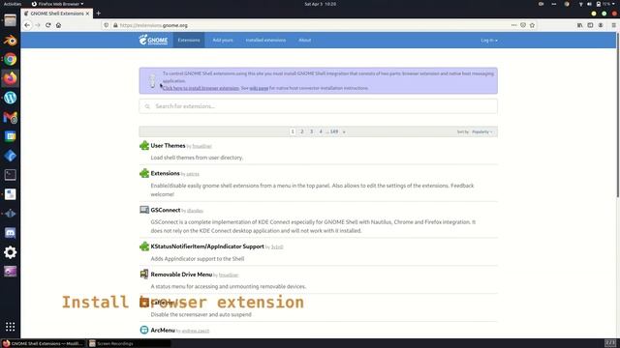
Task: Select the Extensions nav tab
Action: (189, 41)
